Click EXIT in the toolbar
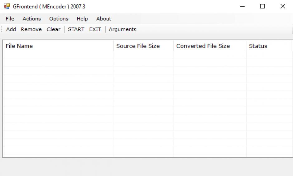Screen dimensions: 293x176 point(95,29)
